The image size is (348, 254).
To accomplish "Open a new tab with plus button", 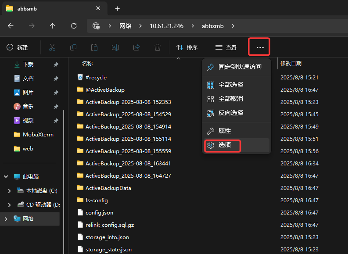I will click(117, 9).
